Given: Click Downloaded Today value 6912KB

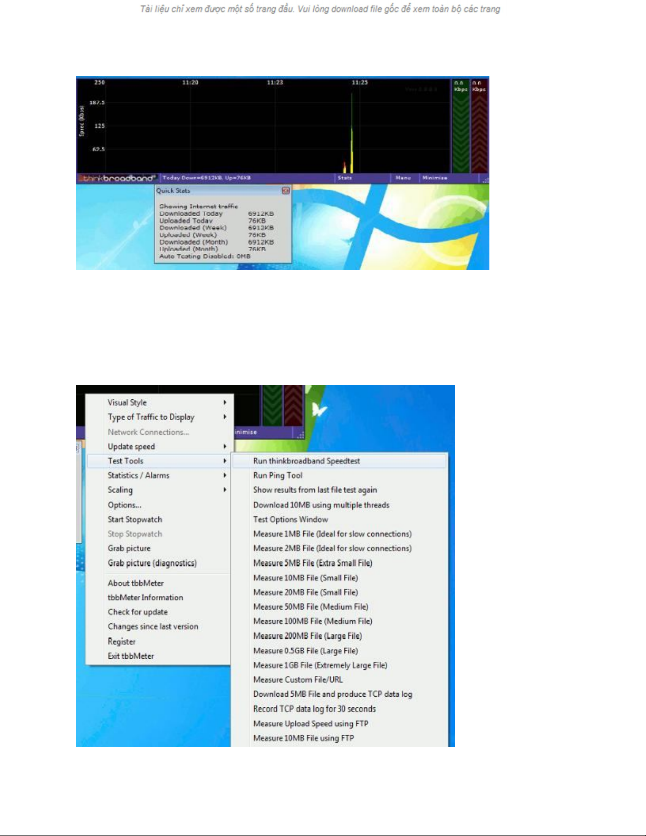Looking at the screenshot, I should 261,214.
